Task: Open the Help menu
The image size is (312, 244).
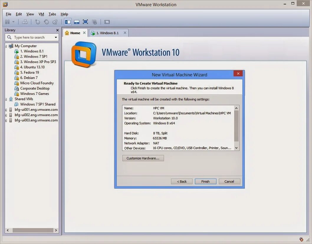Action: [64, 14]
